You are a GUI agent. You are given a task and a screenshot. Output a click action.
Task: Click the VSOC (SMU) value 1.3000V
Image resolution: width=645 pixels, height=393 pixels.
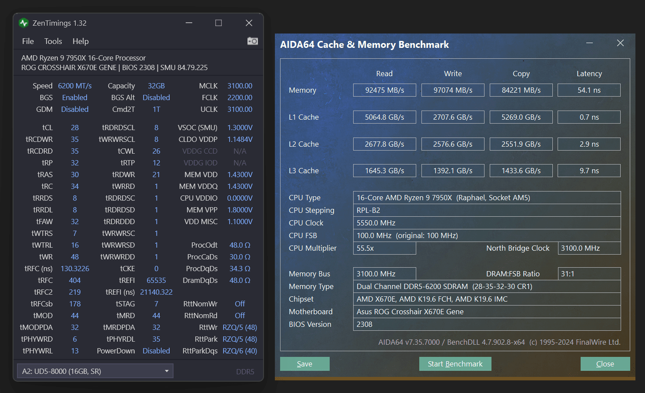(240, 128)
